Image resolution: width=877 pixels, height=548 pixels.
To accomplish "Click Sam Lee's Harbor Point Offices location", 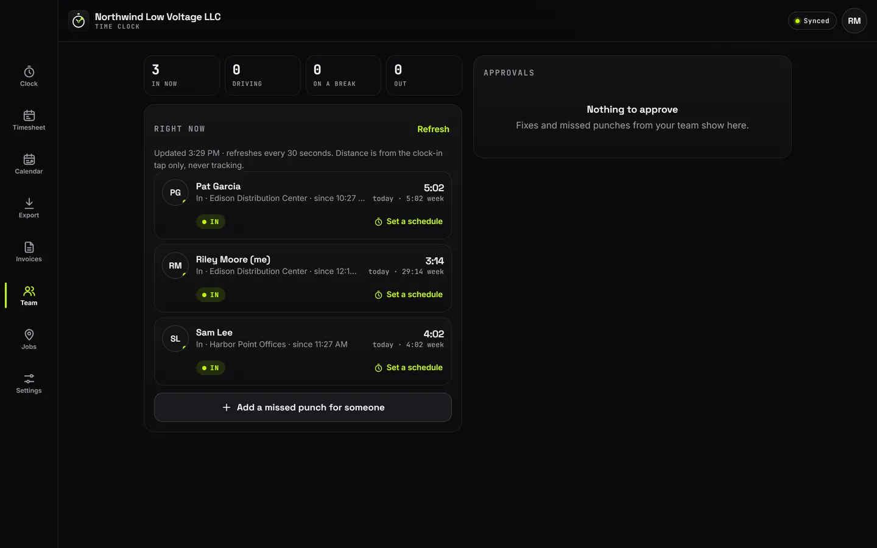I will [247, 345].
